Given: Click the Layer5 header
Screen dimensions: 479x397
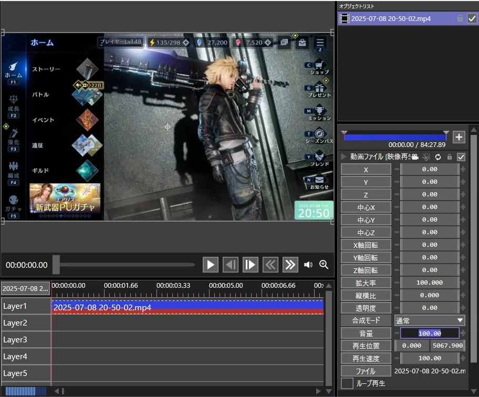Looking at the screenshot, I should [26, 373].
